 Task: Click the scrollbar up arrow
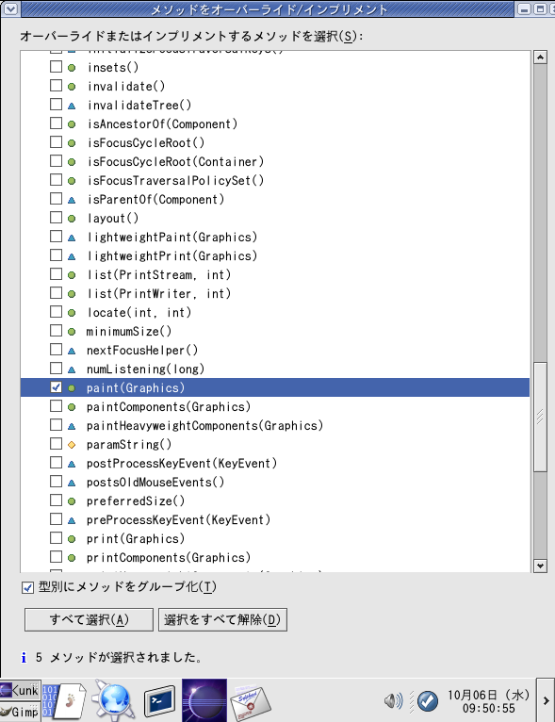coord(540,57)
